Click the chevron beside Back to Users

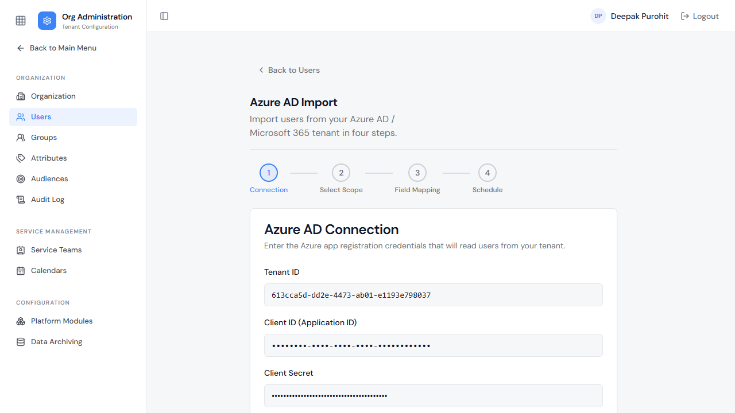pos(261,70)
